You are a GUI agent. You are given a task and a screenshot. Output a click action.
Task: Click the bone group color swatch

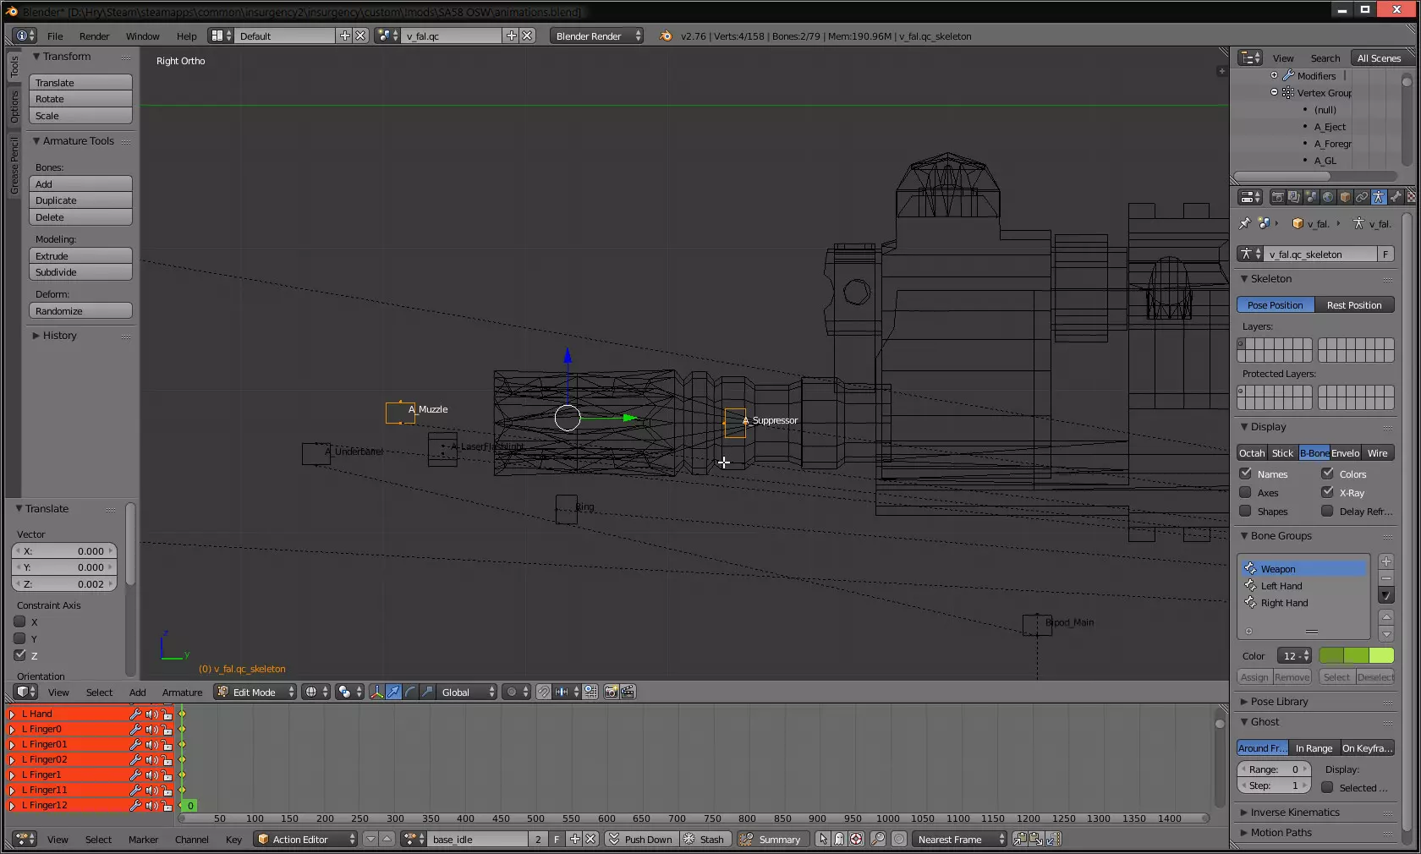[1356, 656]
